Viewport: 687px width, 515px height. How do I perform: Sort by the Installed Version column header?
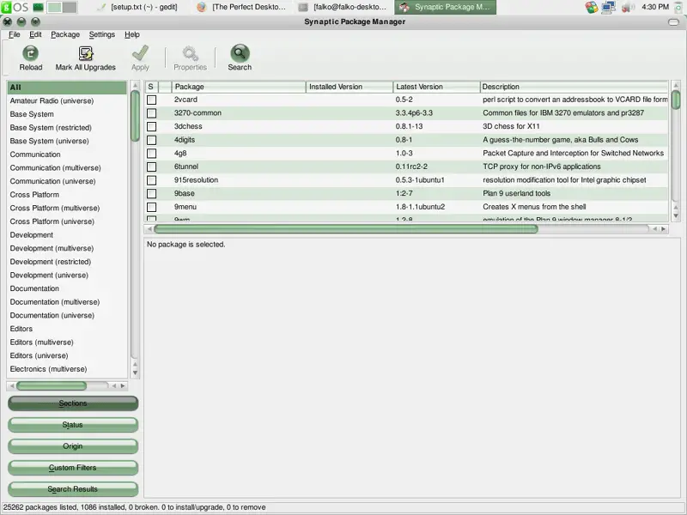click(350, 87)
